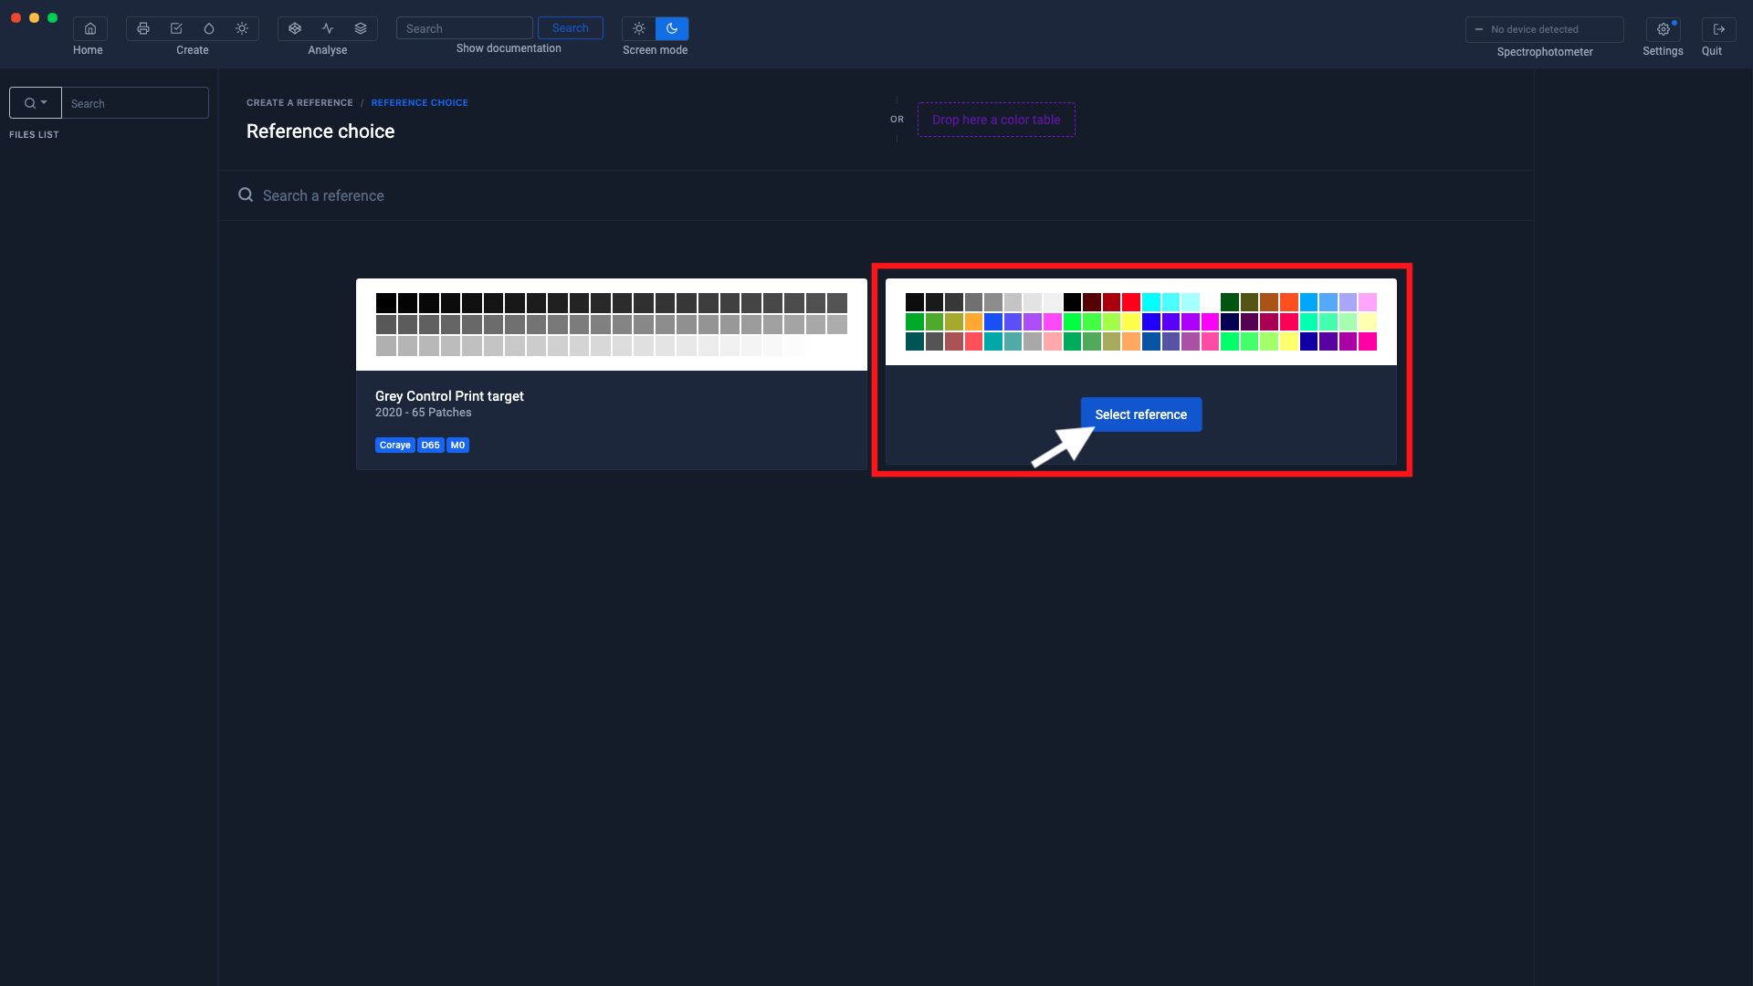The height and width of the screenshot is (986, 1753).
Task: Click the Select reference button
Action: (x=1141, y=414)
